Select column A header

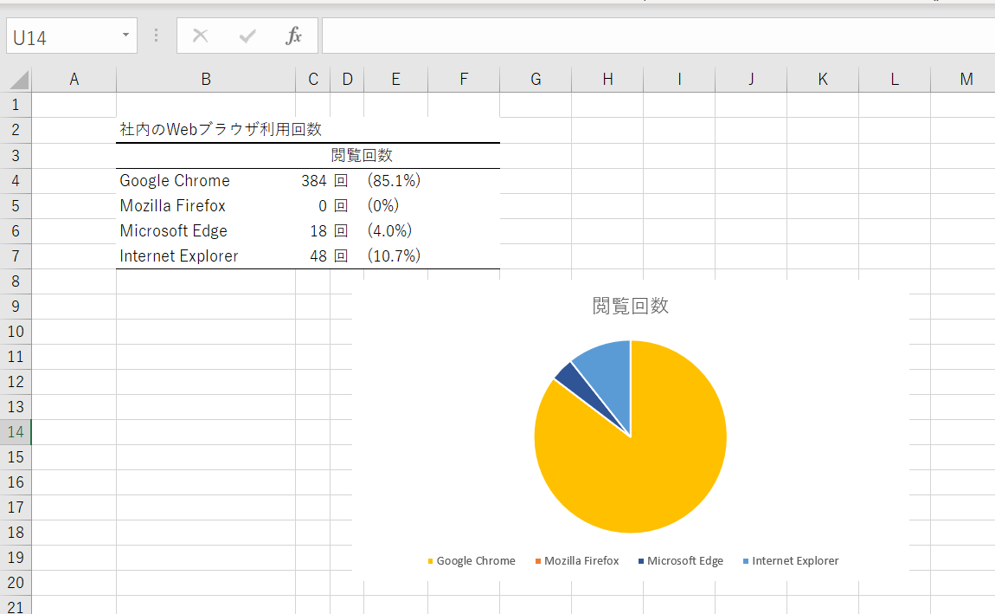(x=74, y=80)
